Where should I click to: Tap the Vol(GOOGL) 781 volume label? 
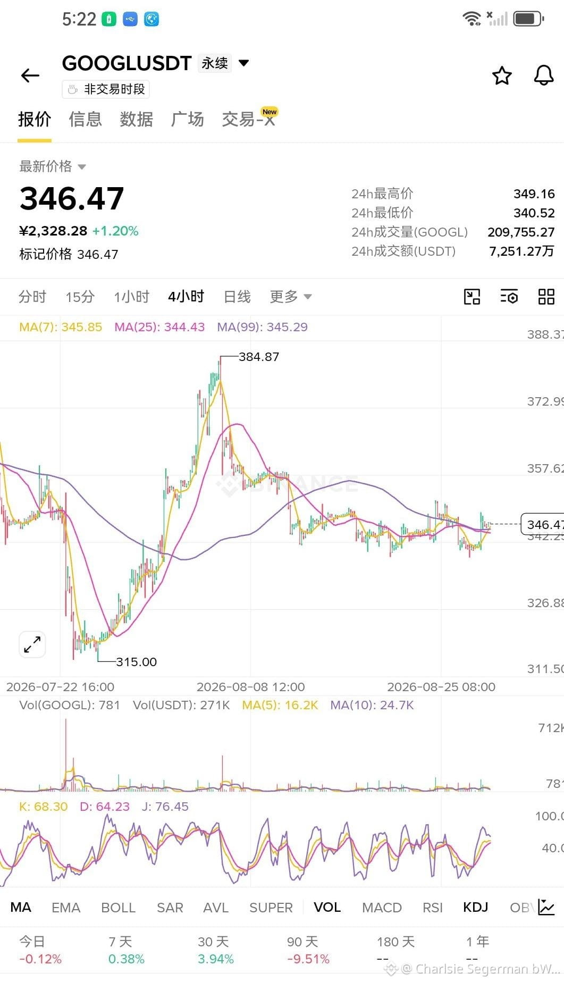(x=70, y=705)
